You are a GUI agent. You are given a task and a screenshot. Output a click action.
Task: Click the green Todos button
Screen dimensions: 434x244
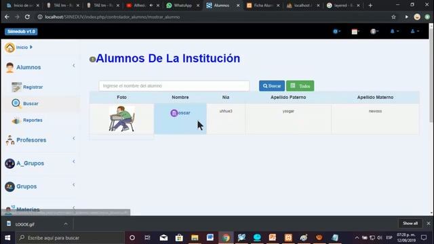coord(300,86)
